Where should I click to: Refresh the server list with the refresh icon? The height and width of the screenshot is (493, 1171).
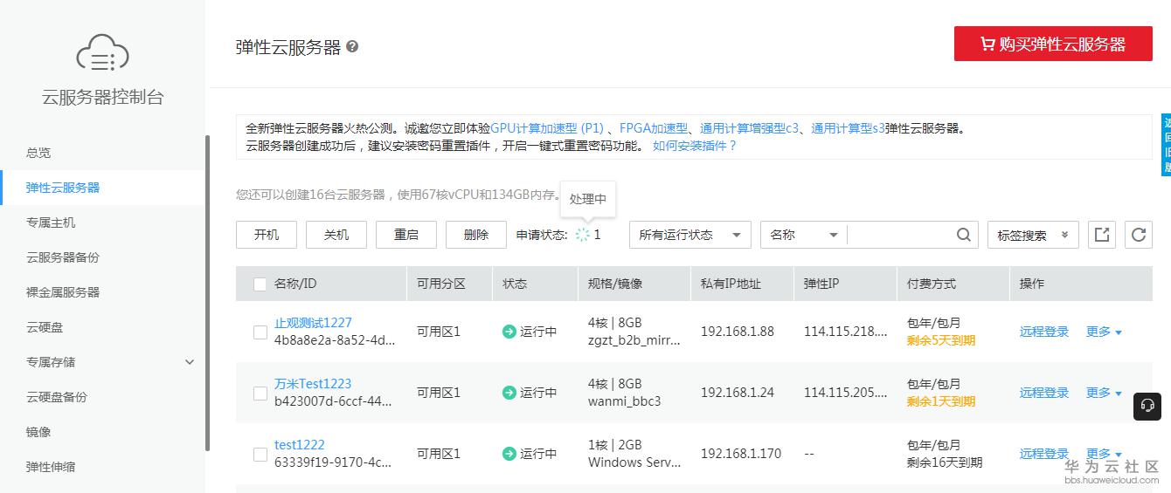tap(1138, 235)
